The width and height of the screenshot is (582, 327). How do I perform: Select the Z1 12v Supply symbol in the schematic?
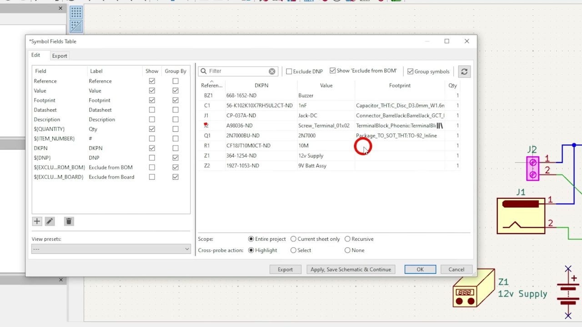coord(473,288)
